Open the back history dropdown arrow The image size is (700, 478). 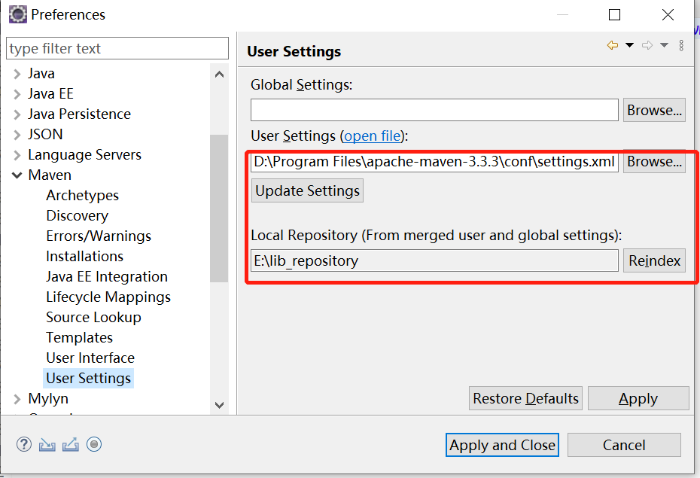[x=630, y=46]
